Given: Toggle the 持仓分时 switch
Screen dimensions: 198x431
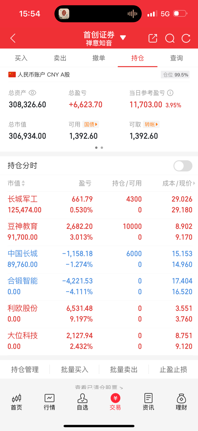Looking at the screenshot, I should (x=183, y=166).
